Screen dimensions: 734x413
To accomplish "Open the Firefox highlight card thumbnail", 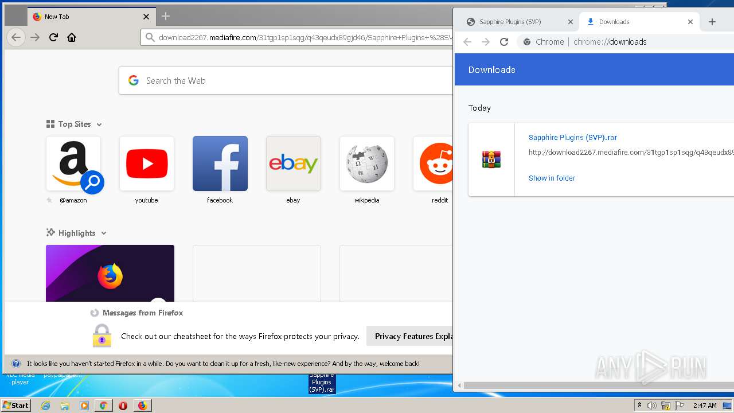I will click(110, 273).
